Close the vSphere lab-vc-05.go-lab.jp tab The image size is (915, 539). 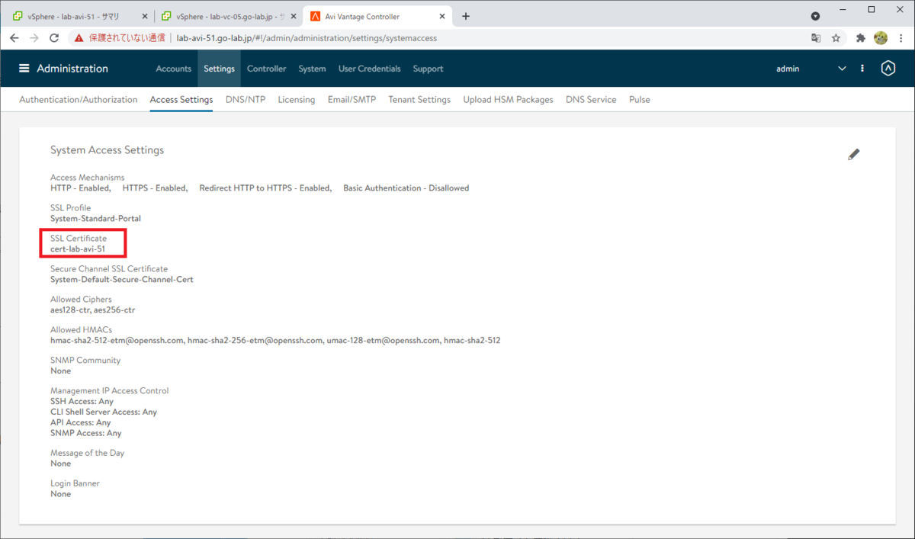(293, 17)
